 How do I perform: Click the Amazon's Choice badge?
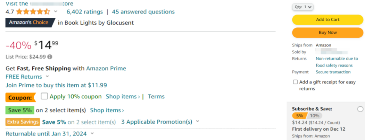tap(30, 23)
